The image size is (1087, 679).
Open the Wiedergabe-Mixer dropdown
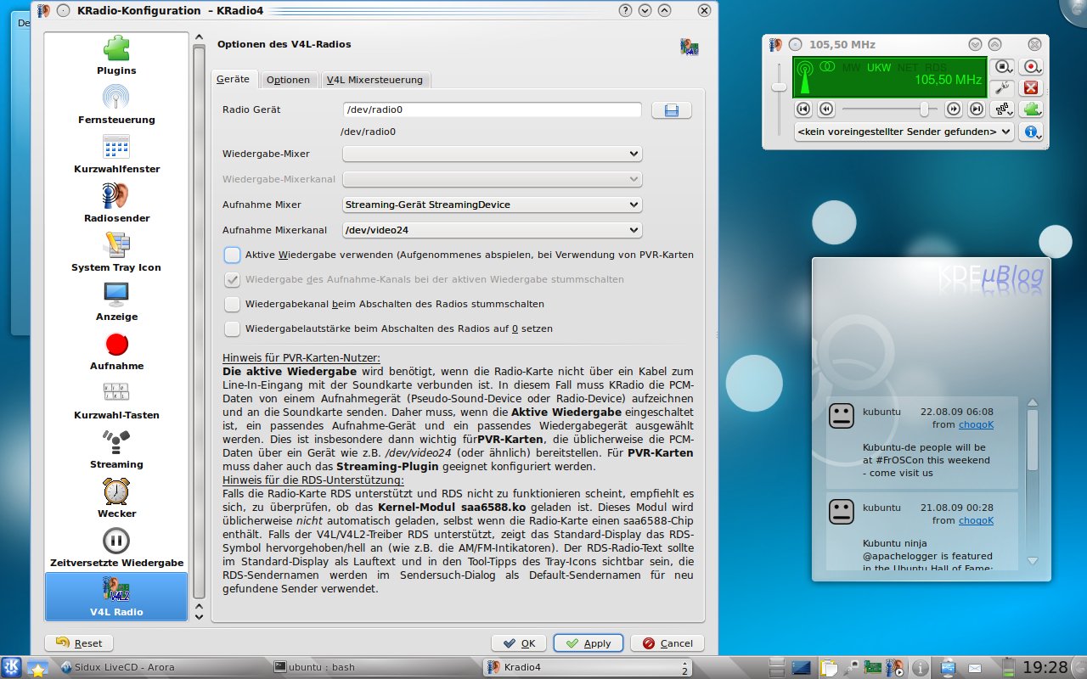pyautogui.click(x=492, y=154)
